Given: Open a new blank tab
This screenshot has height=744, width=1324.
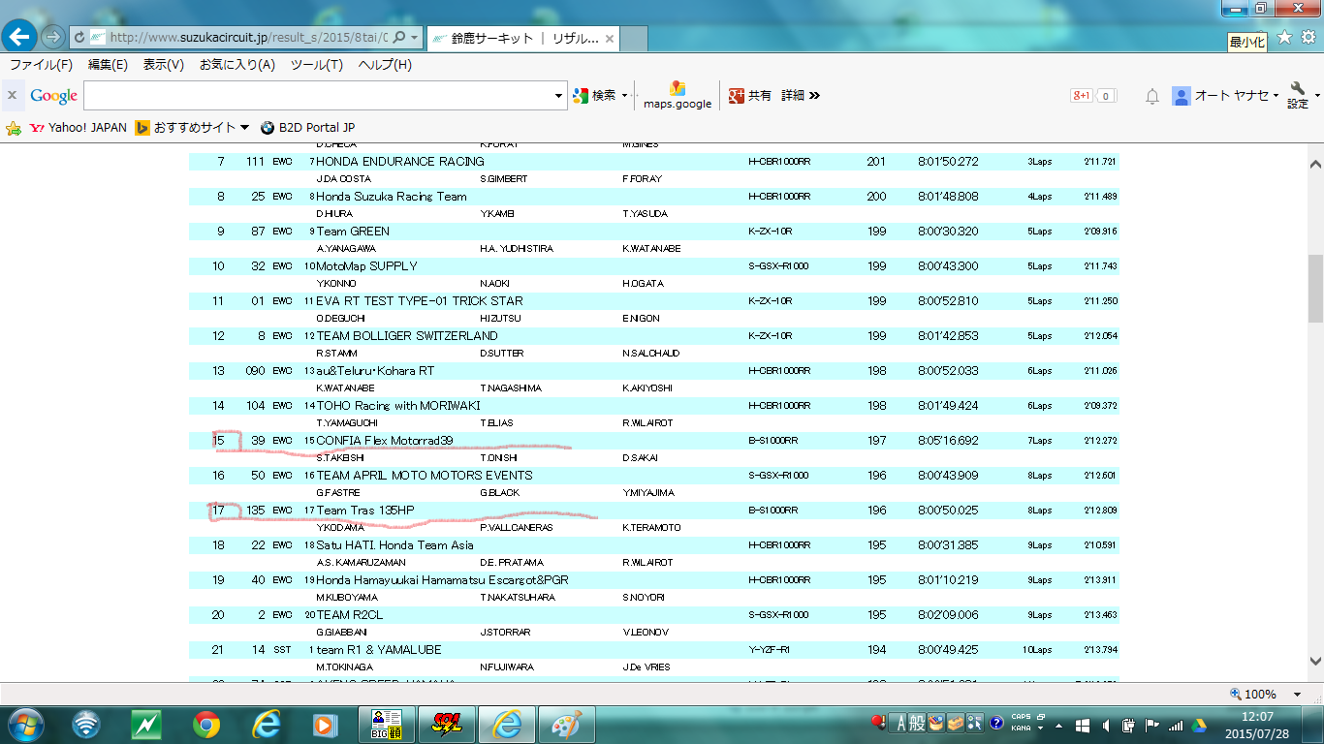Looking at the screenshot, I should (634, 39).
